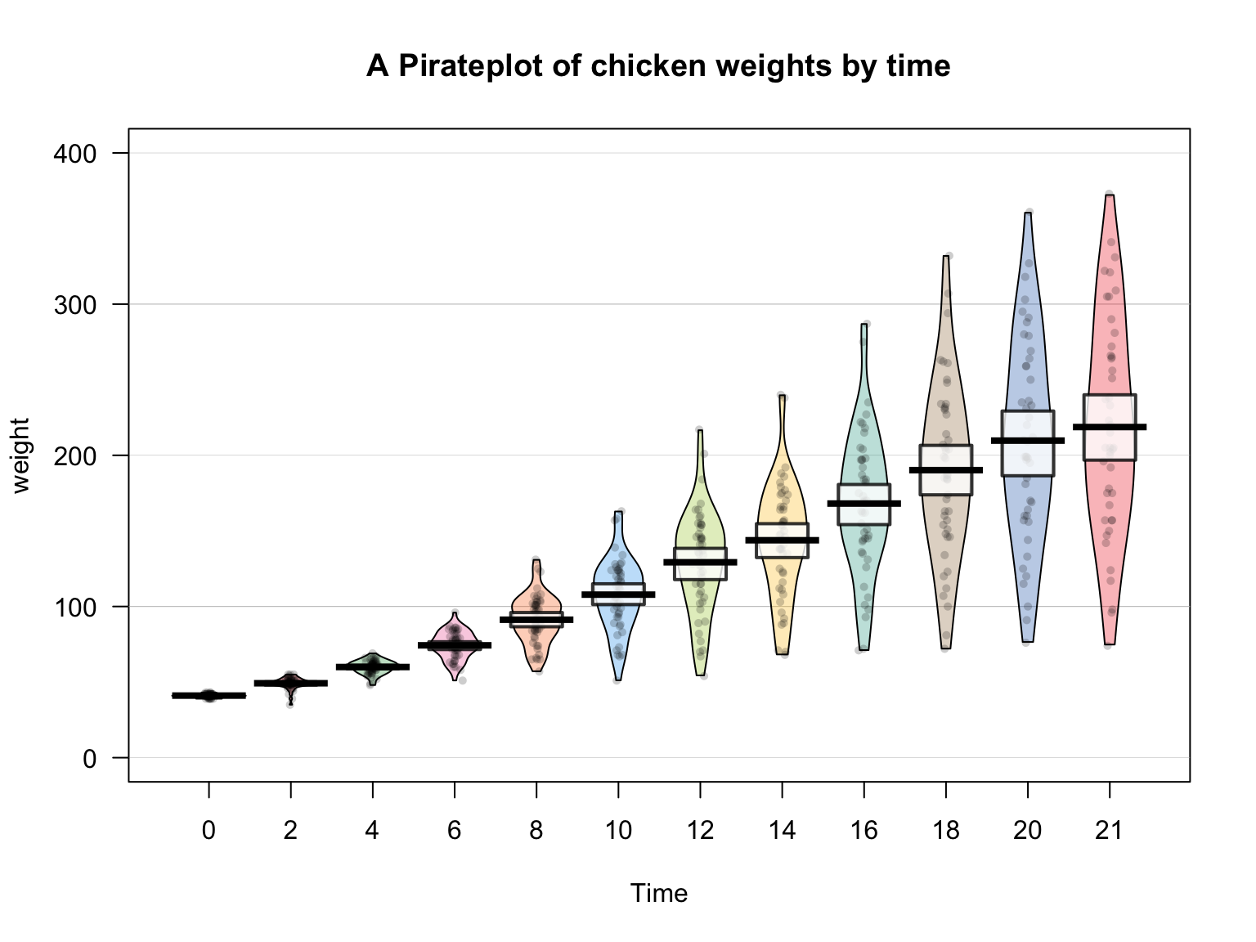Click the "weight" y-axis title
The image size is (1256, 942).
[20, 455]
